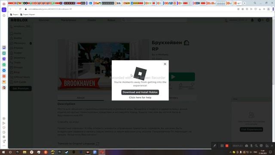The image size is (275, 155).
Task: Open the Click here for help link
Action: pos(140,98)
